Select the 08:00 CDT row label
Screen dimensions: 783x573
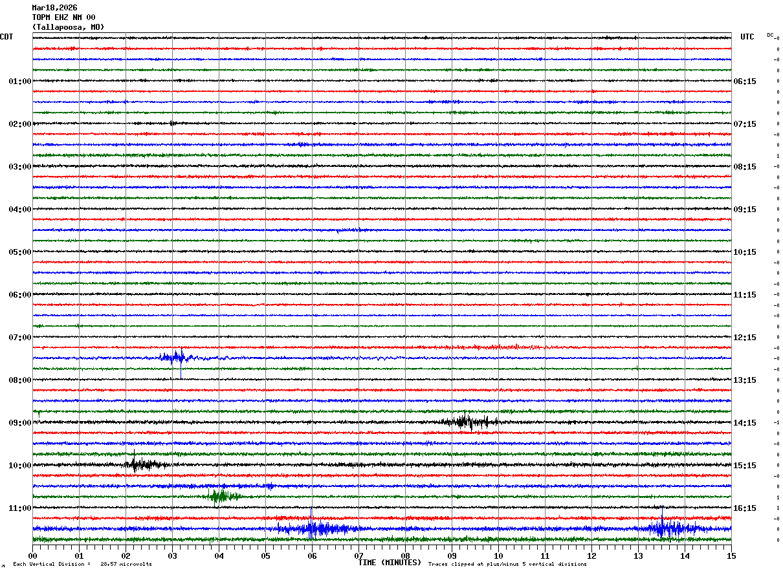click(20, 380)
